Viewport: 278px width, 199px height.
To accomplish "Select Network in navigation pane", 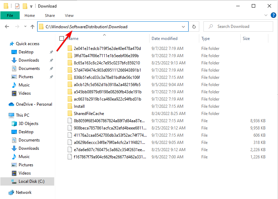I will pyautogui.click(x=20, y=192).
